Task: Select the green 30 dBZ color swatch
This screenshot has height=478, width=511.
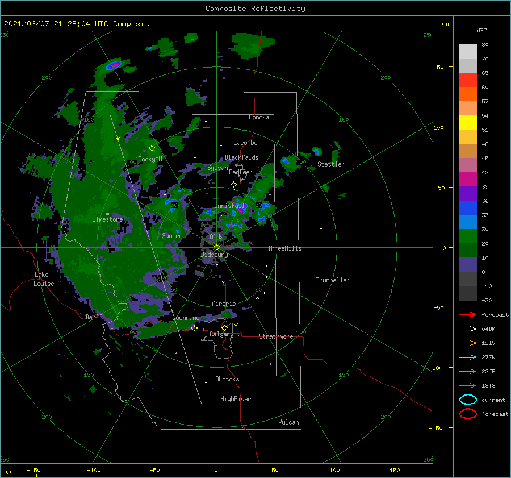Action: click(468, 236)
